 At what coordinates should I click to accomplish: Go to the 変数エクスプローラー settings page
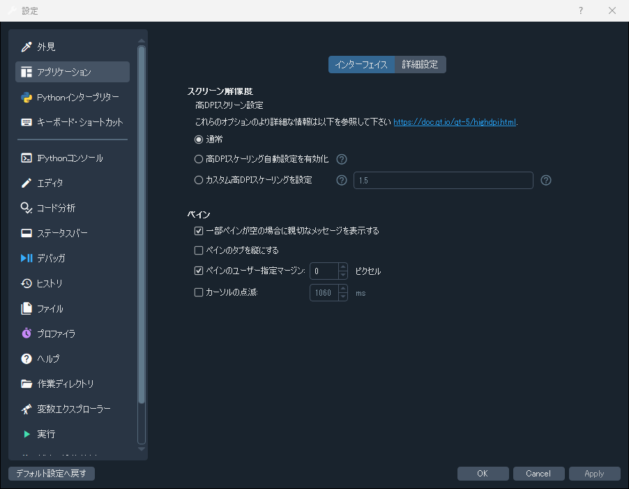click(73, 409)
